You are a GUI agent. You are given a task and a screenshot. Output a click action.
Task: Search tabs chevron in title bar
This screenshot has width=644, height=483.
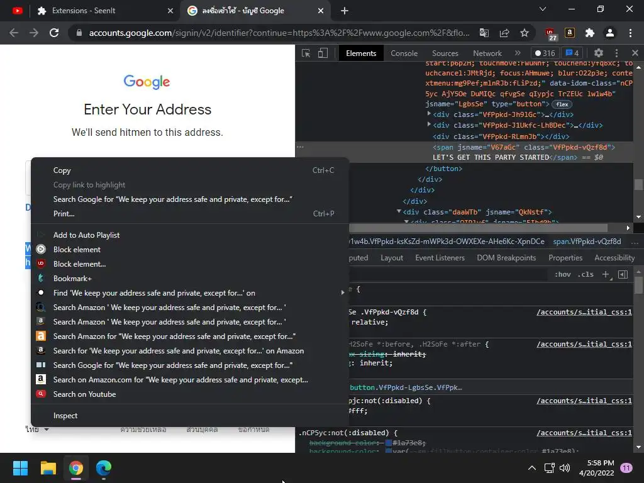(x=543, y=9)
